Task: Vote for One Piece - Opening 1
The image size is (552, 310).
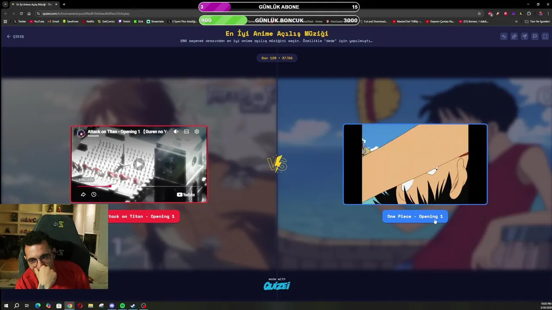Action: 415,217
